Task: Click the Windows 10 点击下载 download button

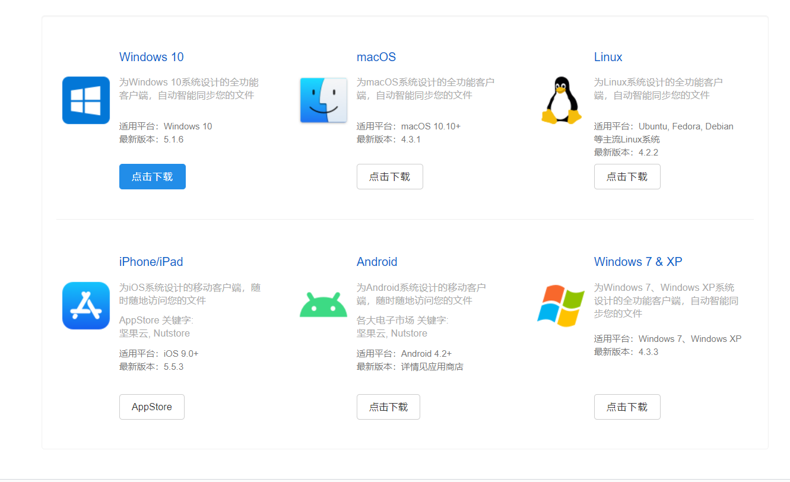Action: [x=152, y=176]
